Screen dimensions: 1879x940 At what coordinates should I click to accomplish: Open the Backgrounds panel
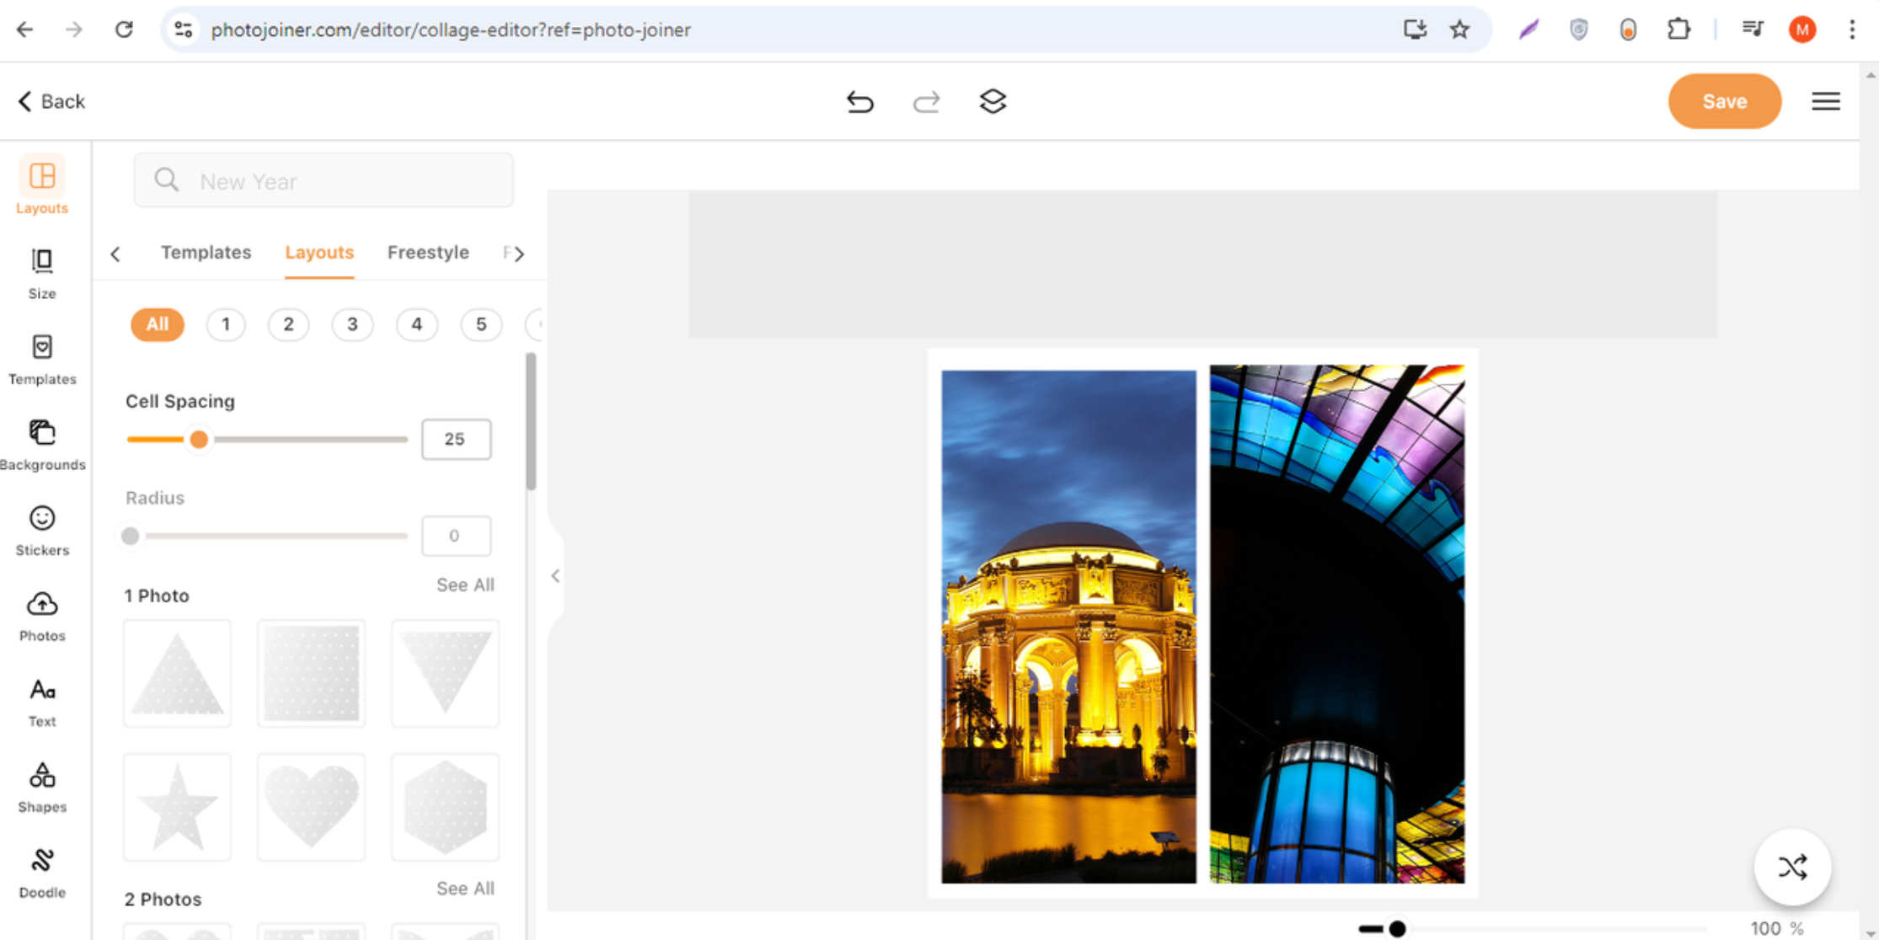coord(41,441)
